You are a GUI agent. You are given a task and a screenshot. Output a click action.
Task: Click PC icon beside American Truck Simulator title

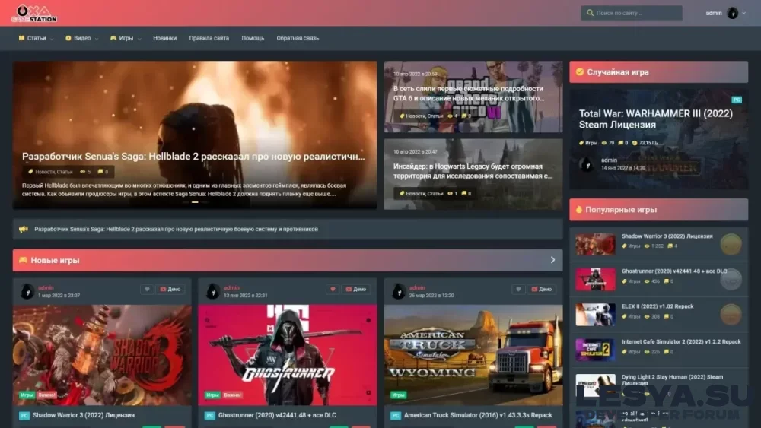(396, 415)
